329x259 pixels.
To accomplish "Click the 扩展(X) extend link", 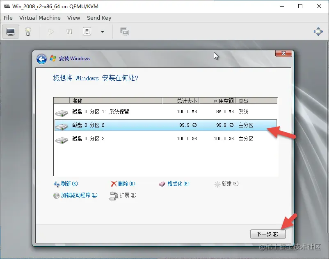I will click(123, 195).
